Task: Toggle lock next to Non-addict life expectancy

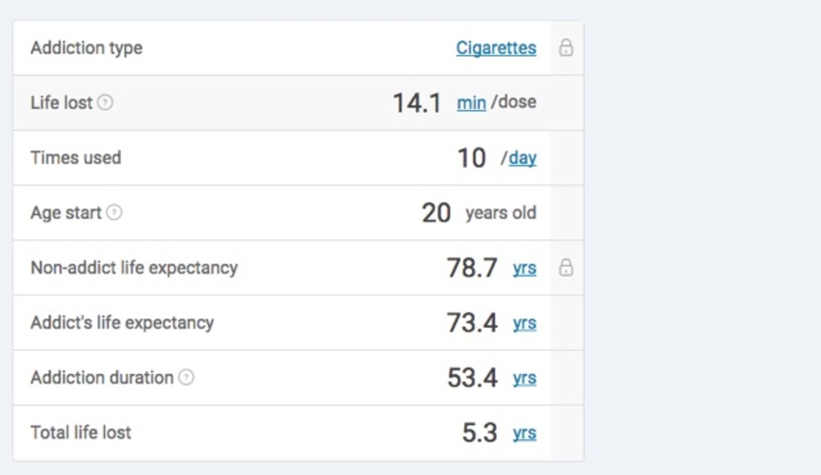Action: pyautogui.click(x=566, y=267)
